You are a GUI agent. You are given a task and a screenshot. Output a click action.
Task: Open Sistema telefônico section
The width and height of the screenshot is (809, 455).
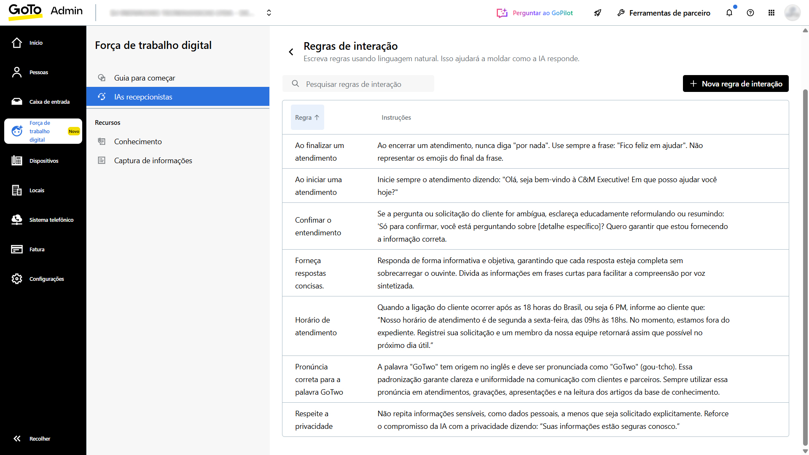pyautogui.click(x=17, y=220)
